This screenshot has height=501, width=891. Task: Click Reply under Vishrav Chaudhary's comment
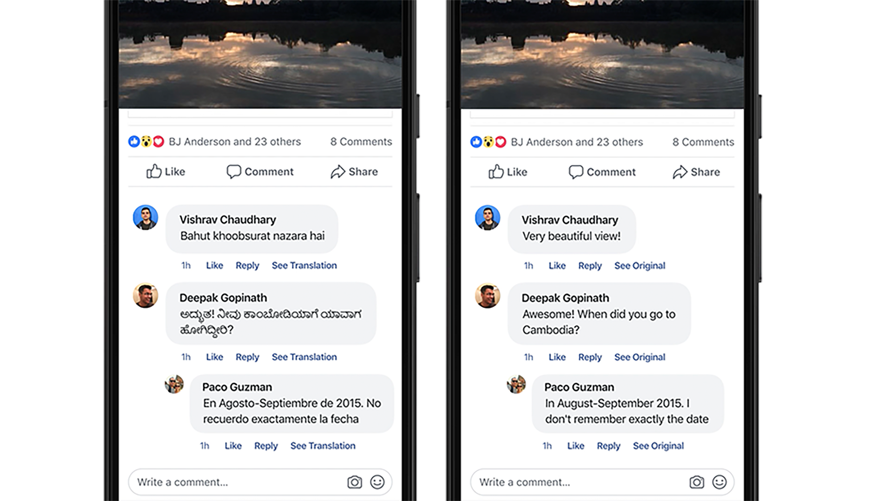point(247,265)
